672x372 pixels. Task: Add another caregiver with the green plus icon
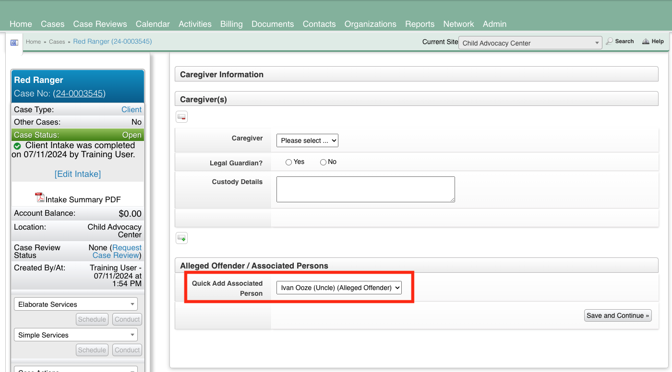coord(181,238)
